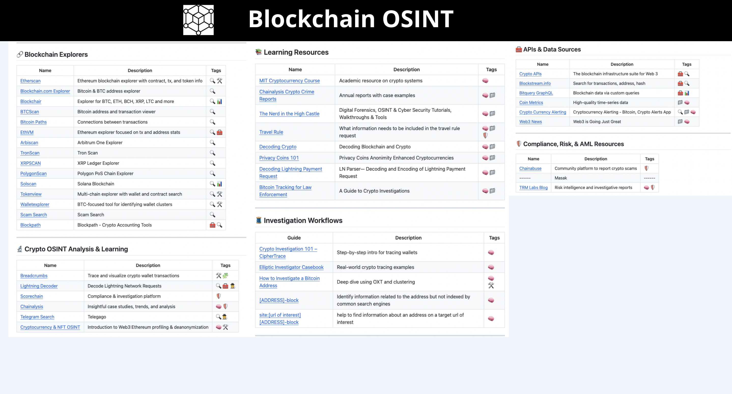Screen dimensions: 732x394
Task: Open the Scam Search link
Action: [34, 215]
